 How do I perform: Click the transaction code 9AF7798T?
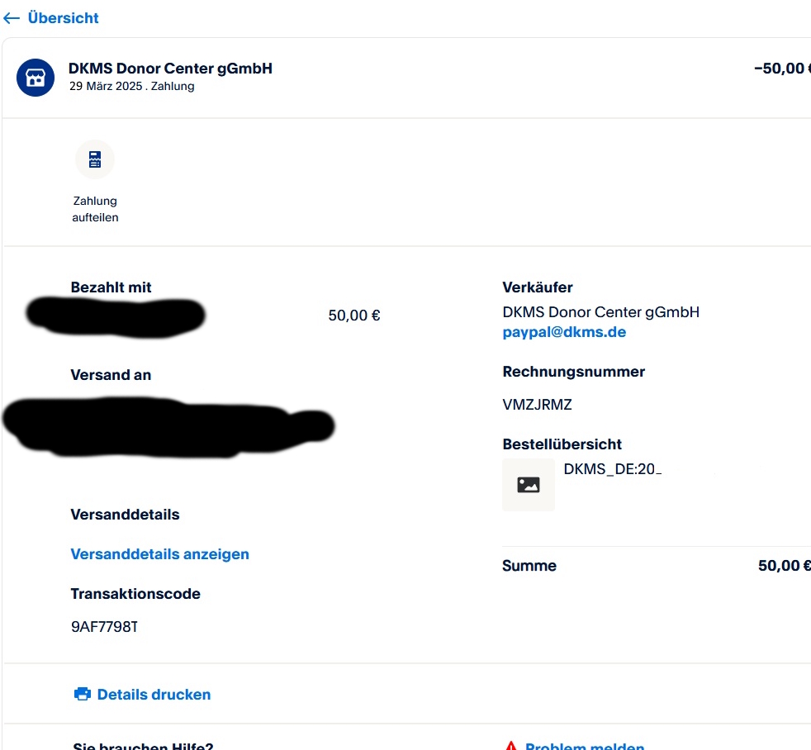pos(104,627)
